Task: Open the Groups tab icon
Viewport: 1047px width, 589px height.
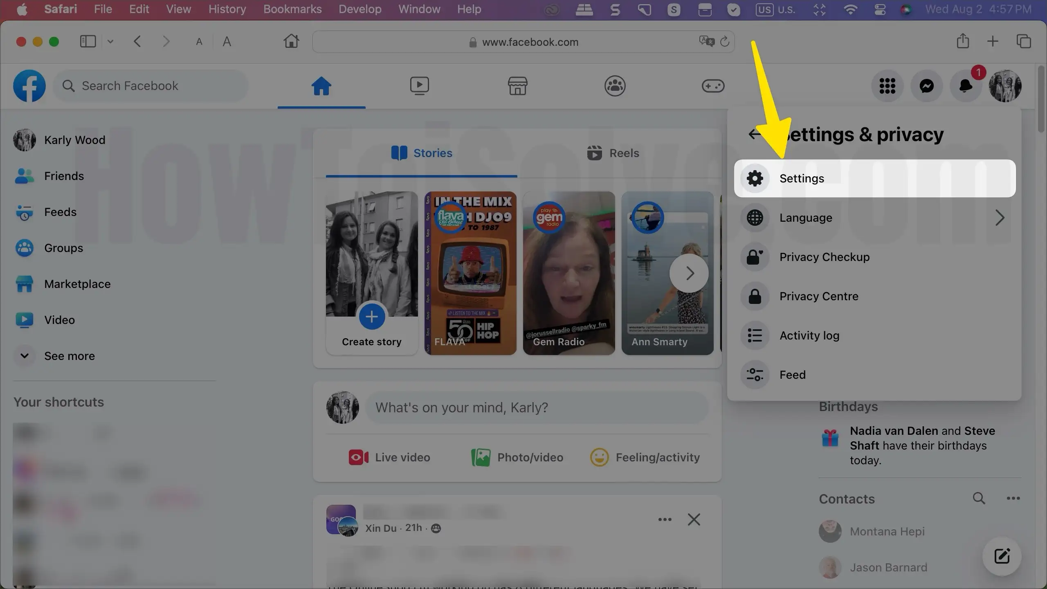Action: click(615, 86)
